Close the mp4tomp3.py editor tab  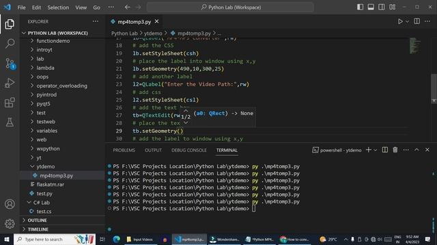[x=156, y=21]
